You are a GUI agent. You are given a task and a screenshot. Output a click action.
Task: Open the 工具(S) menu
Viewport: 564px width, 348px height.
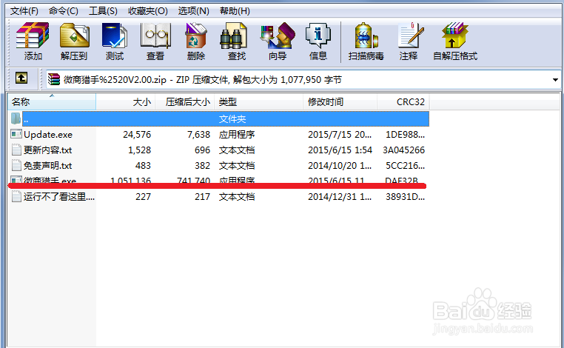point(103,11)
